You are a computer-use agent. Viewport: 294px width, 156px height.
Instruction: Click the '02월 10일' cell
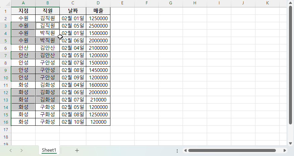pyautogui.click(x=73, y=122)
